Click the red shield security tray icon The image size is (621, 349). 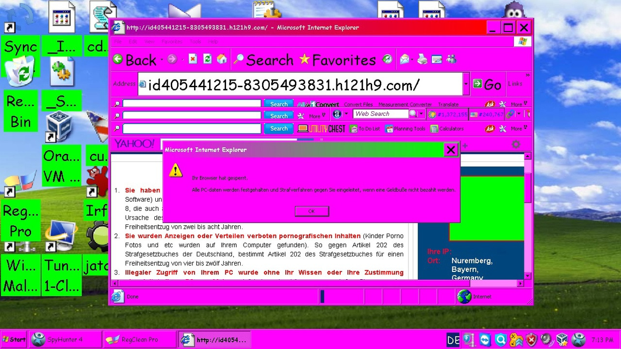[531, 340]
